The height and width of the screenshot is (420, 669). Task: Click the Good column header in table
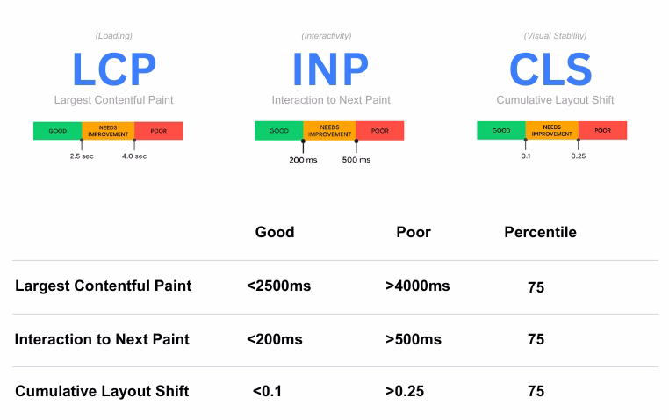click(275, 232)
